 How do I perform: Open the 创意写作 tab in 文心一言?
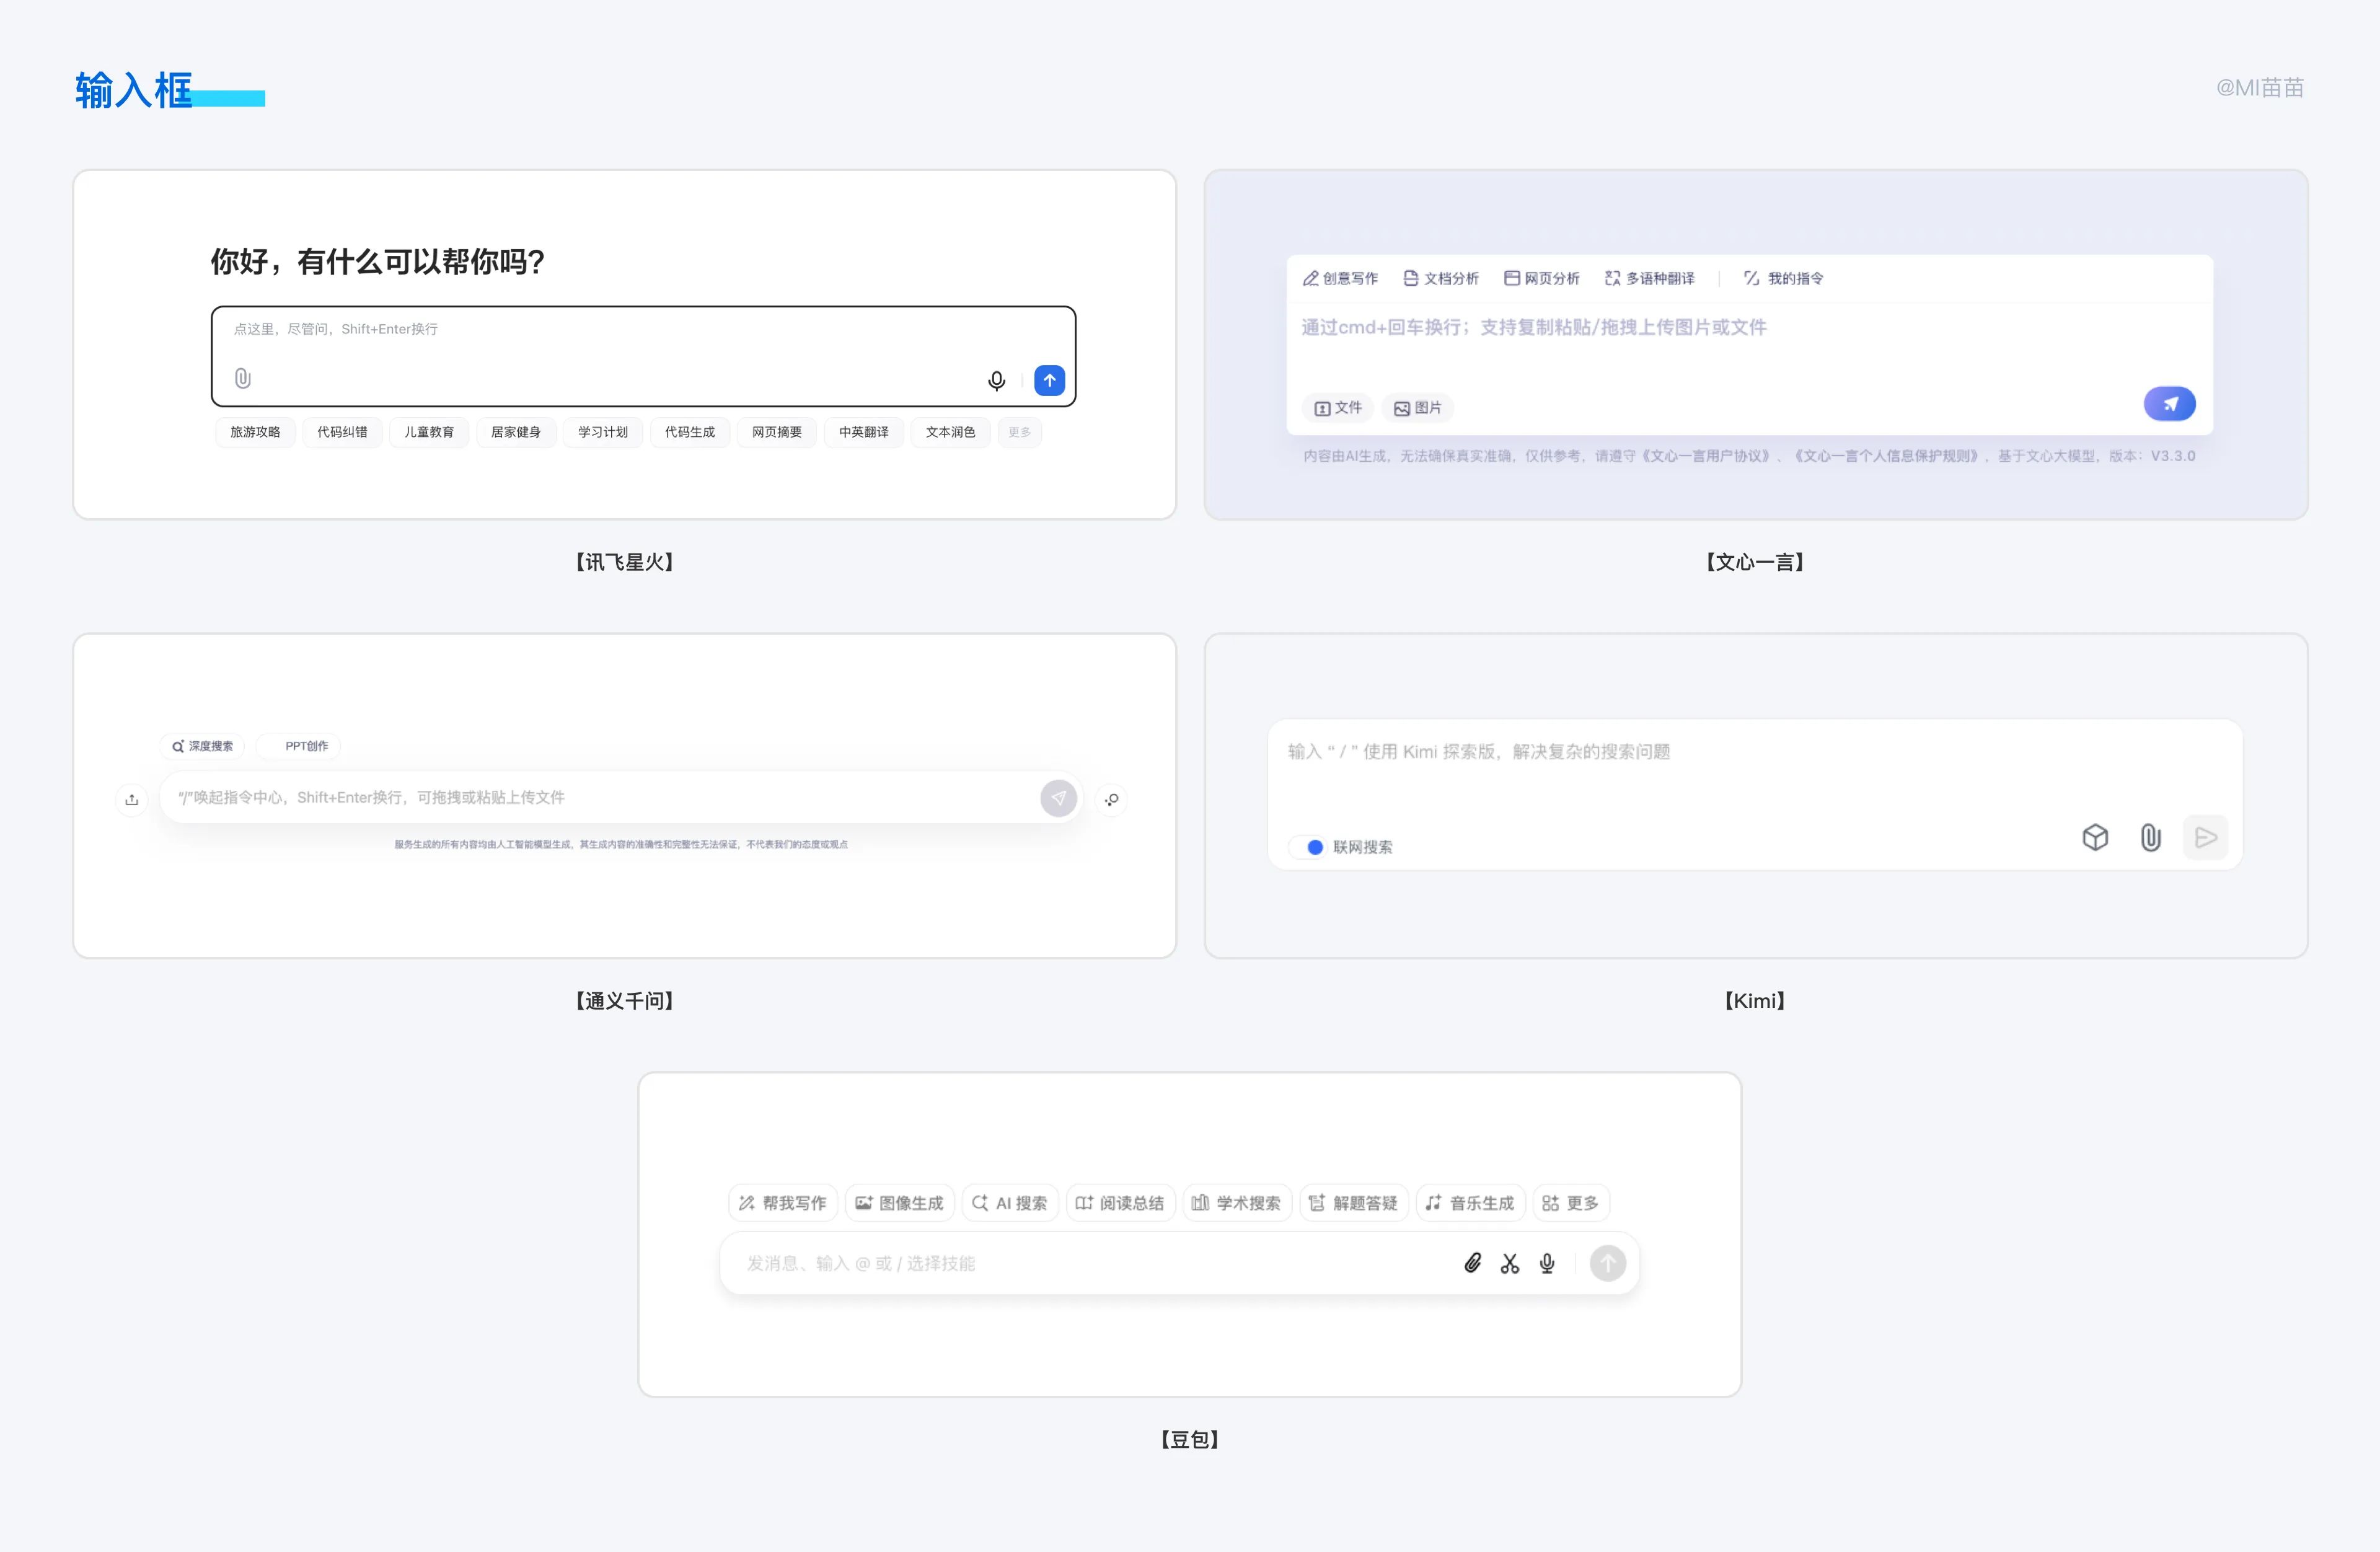(1340, 278)
